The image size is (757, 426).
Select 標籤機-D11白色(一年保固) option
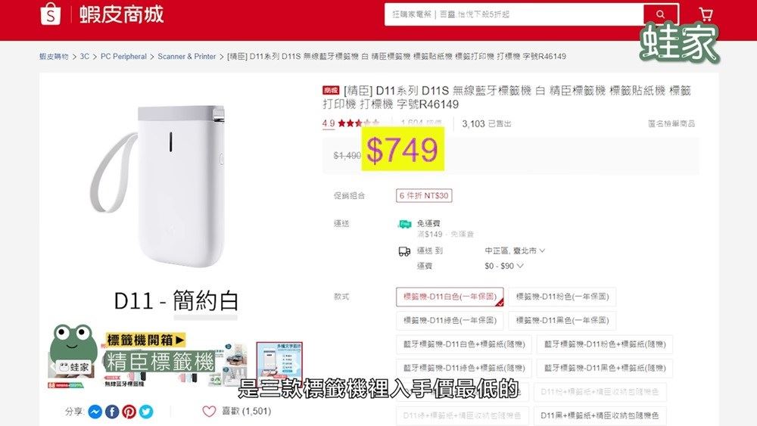450,297
